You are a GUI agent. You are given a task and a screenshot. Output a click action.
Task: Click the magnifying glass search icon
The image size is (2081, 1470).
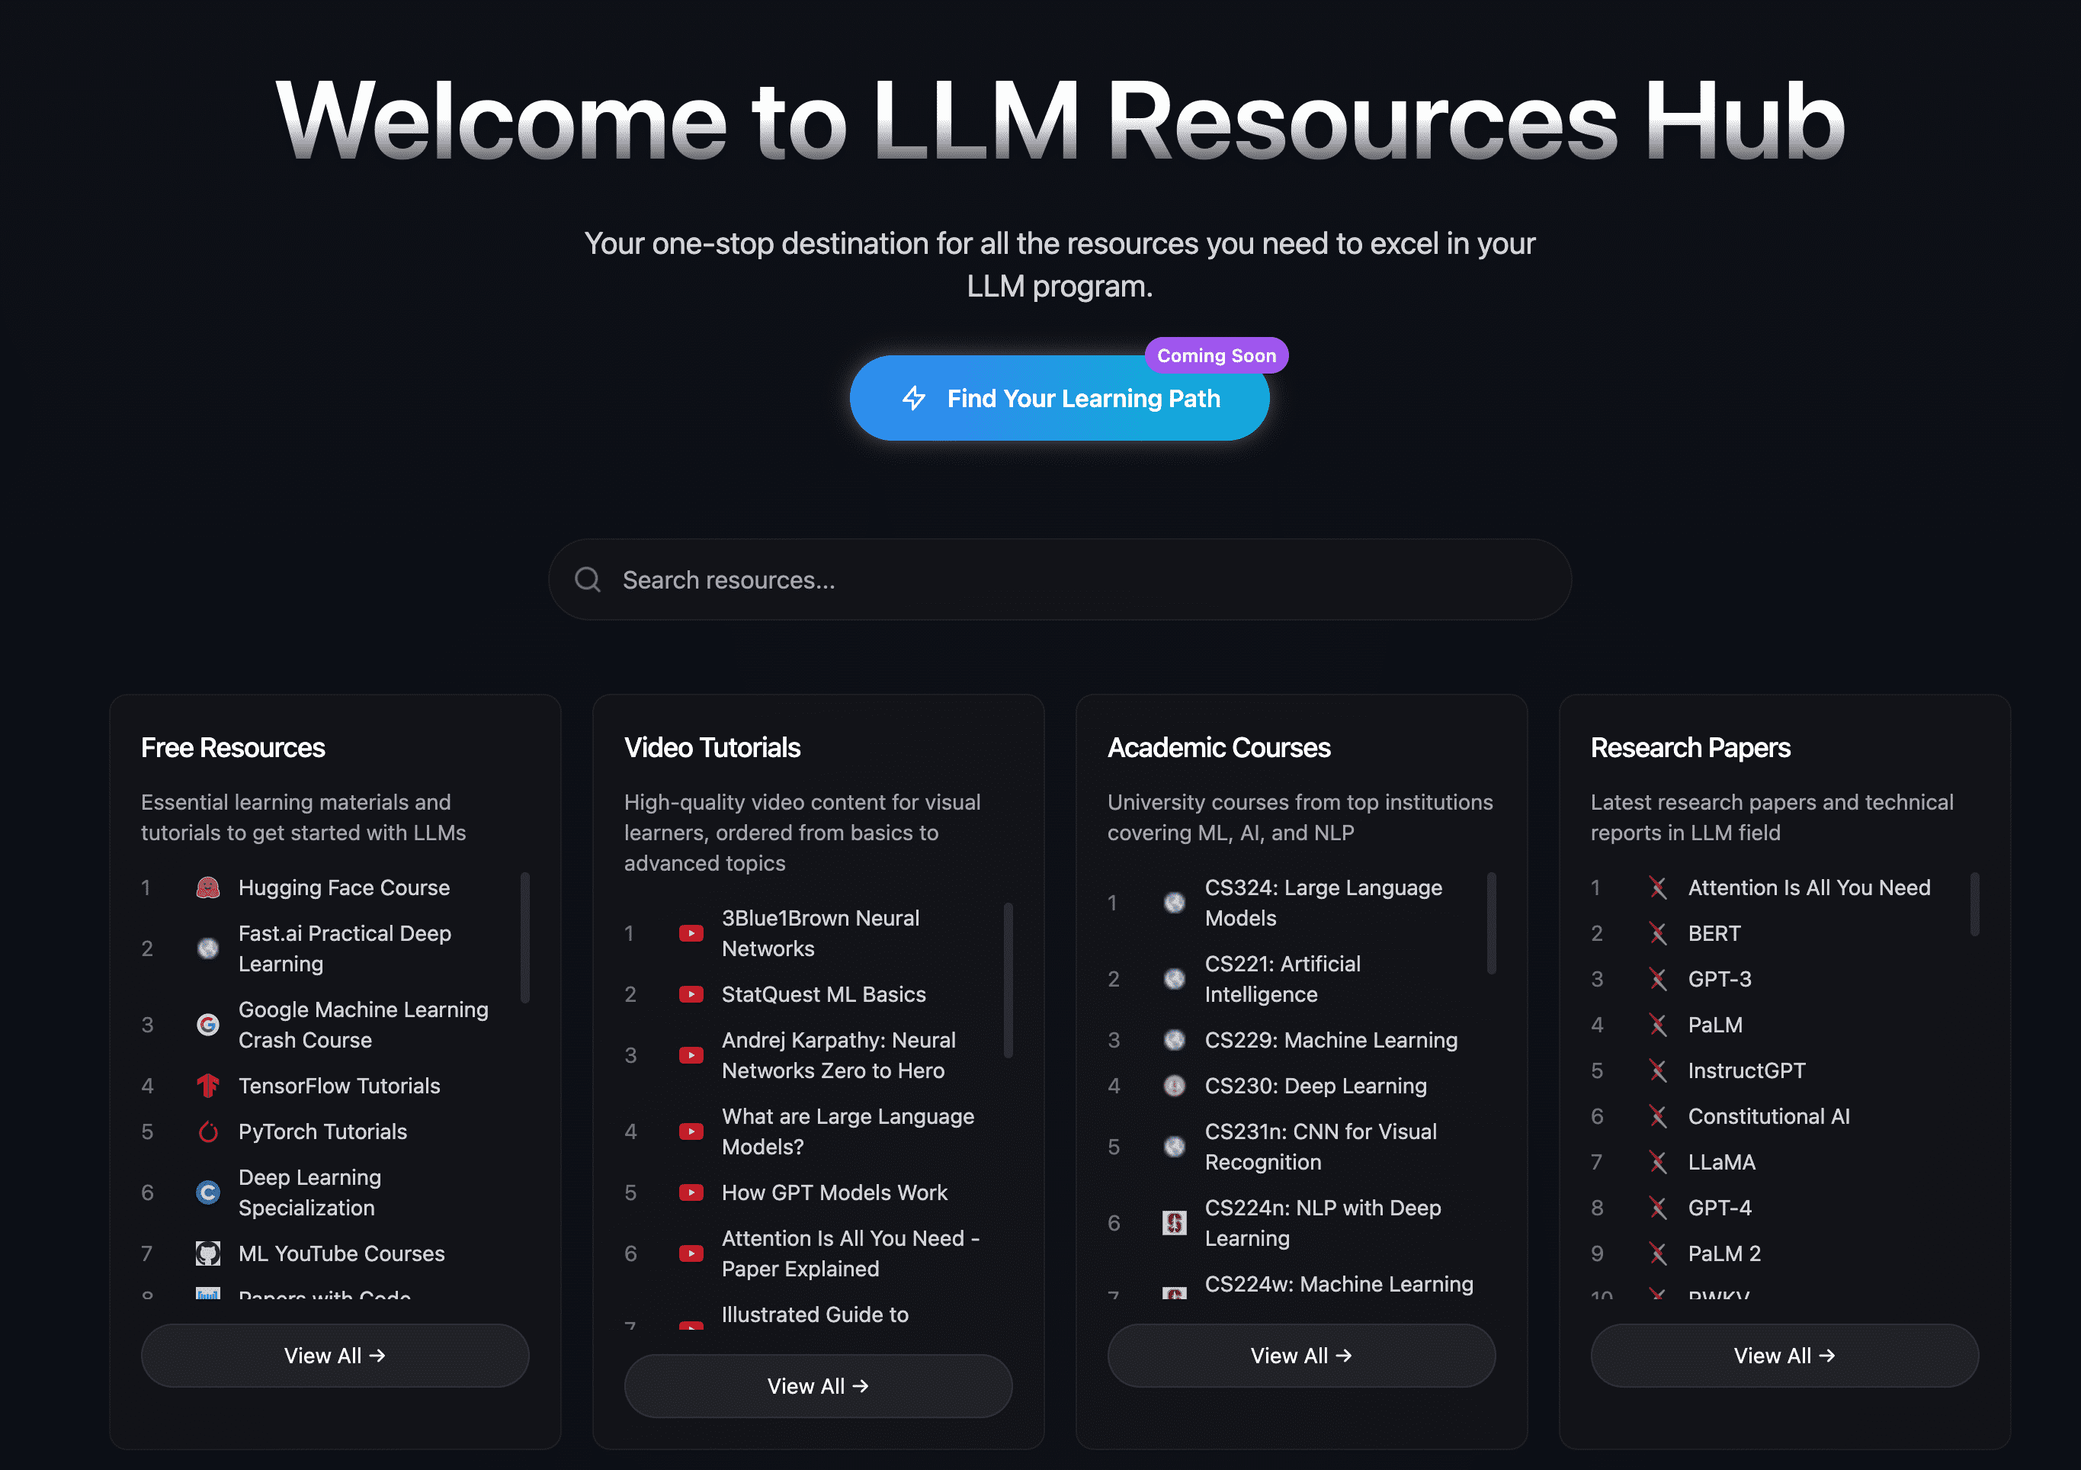tap(587, 579)
